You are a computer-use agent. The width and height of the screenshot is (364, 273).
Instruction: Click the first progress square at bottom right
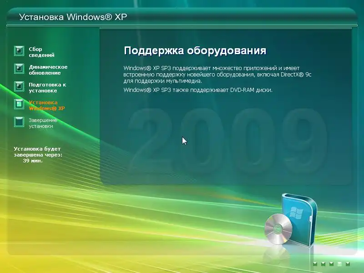click(x=315, y=264)
